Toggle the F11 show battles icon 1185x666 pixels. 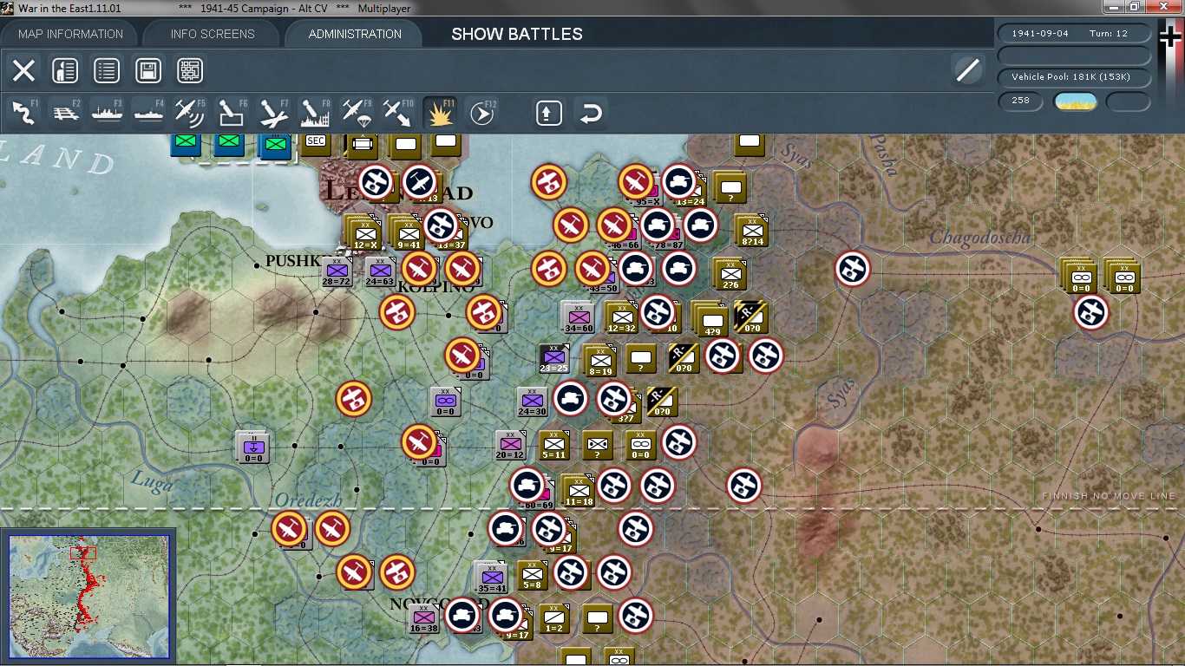tap(440, 113)
